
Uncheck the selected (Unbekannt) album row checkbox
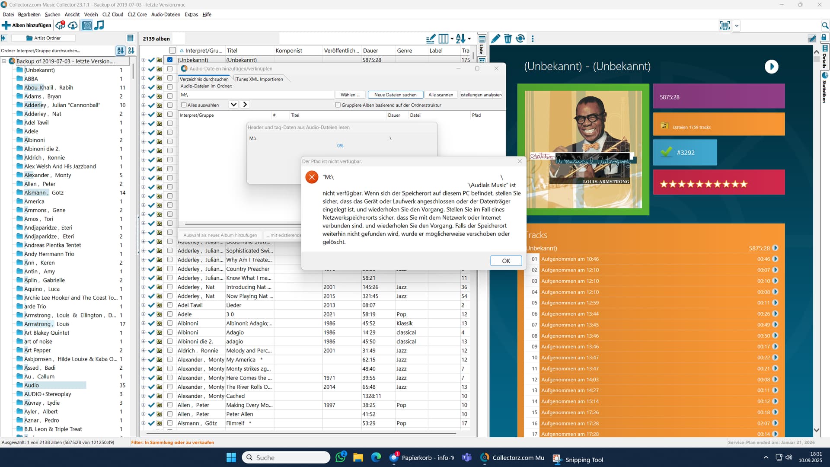(170, 60)
